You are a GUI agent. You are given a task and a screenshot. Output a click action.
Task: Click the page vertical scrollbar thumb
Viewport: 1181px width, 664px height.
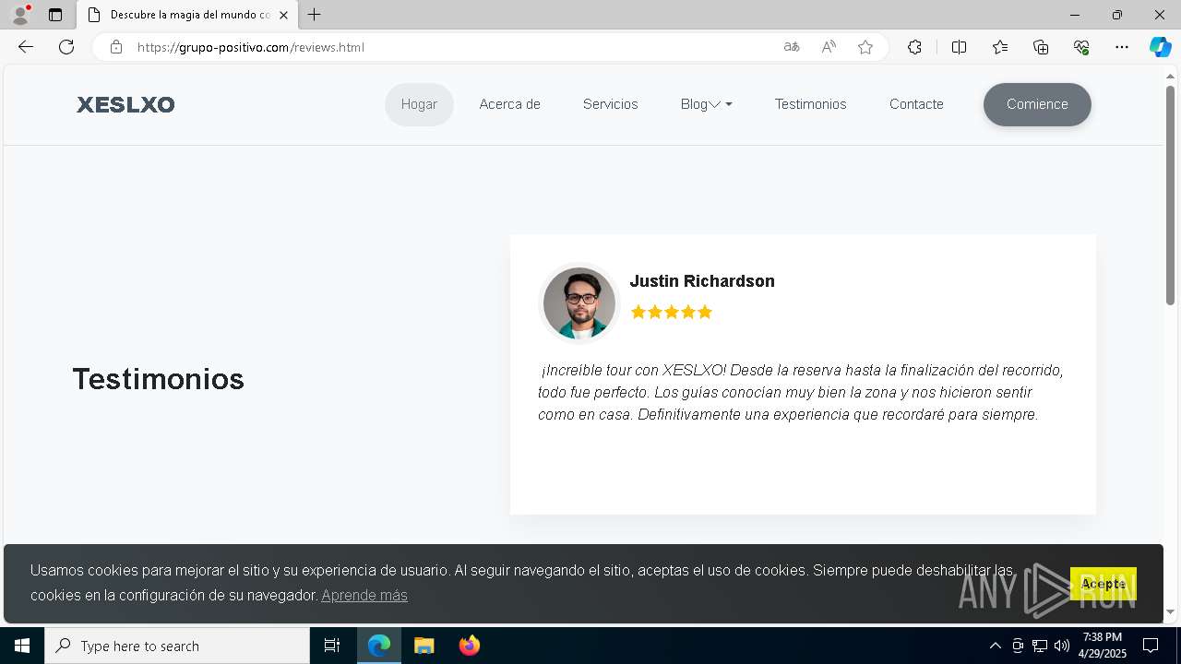tap(1171, 194)
